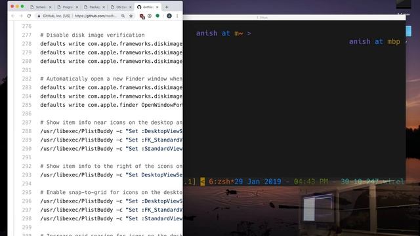Close the 'OS Cu' tab
Screen dimensions: 420x236
coord(131,7)
